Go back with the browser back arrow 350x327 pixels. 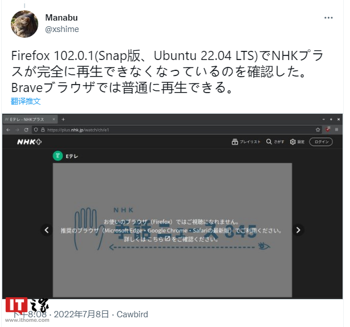(8, 130)
